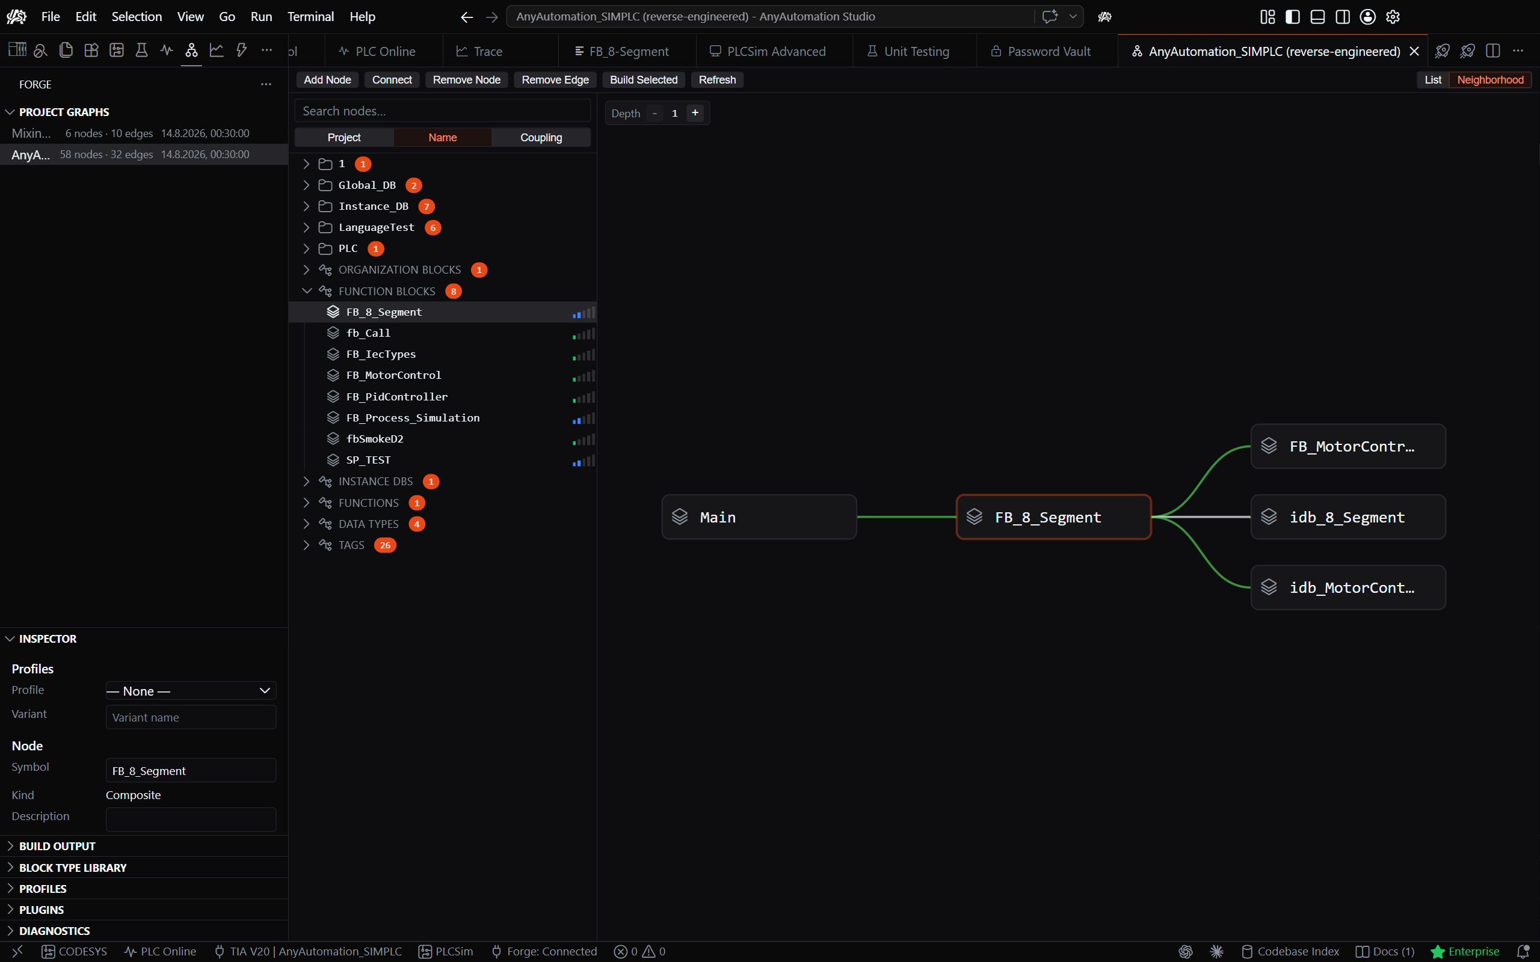Expand the ORGANIZATION BLOCKS group
The image size is (1540, 962).
point(306,270)
